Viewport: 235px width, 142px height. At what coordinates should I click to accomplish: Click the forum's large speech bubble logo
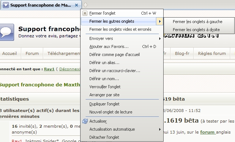[7, 32]
